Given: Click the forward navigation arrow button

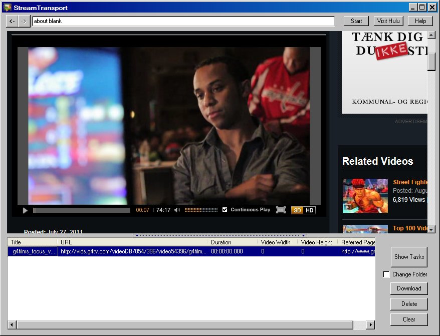Looking at the screenshot, I should tap(24, 22).
